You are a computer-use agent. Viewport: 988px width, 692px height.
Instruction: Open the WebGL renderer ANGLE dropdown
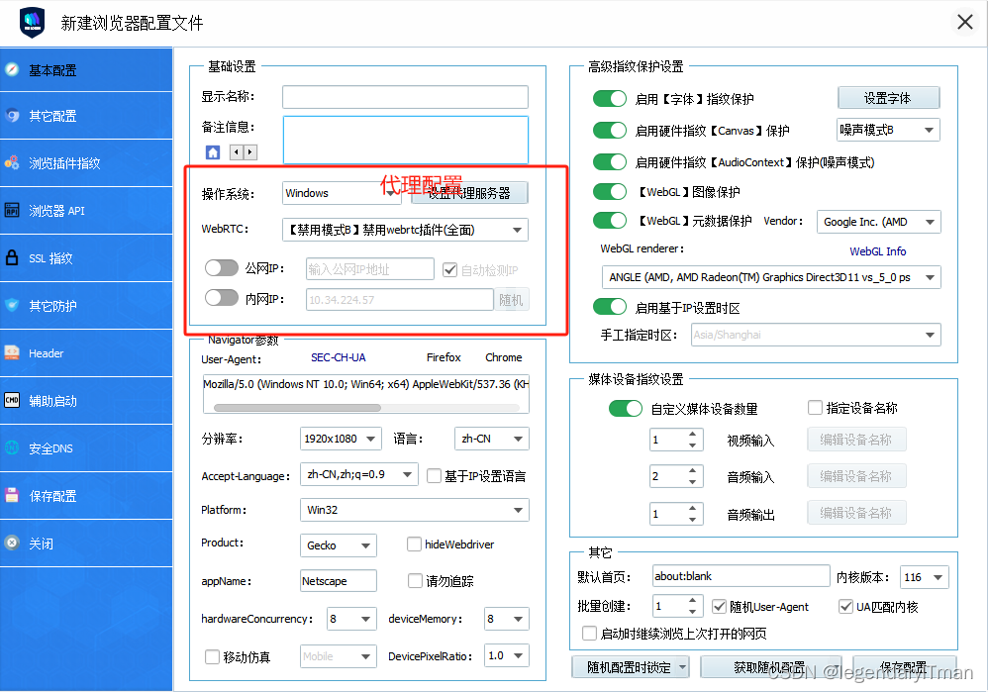(771, 277)
